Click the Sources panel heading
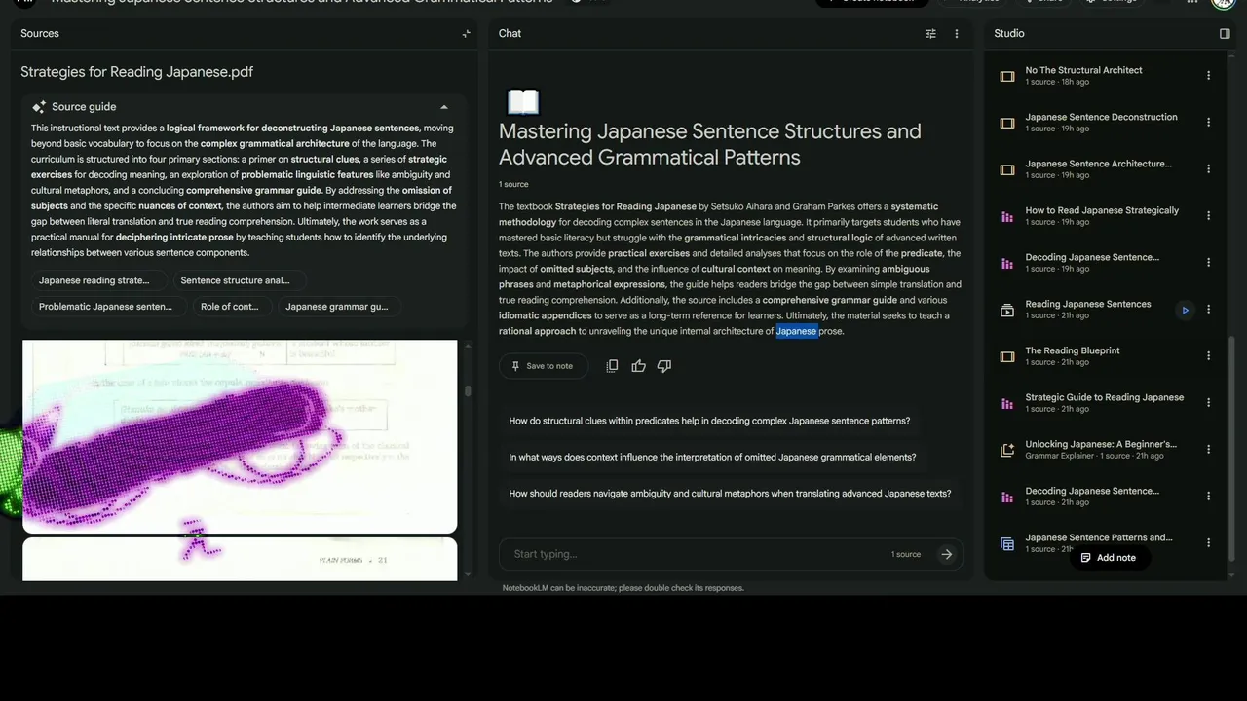 pos(40,33)
